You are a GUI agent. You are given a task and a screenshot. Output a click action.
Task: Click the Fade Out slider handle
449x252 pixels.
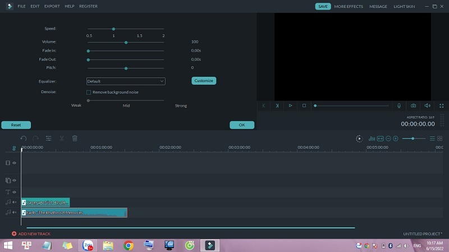point(88,60)
